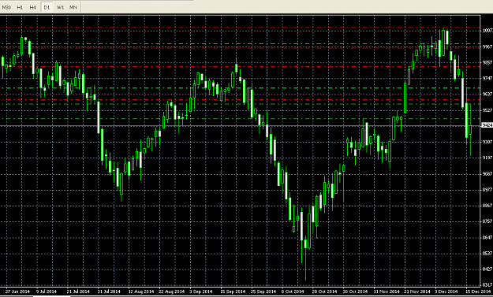
Task: Select the highlighted current price label on the price axis
Action: pyautogui.click(x=487, y=125)
